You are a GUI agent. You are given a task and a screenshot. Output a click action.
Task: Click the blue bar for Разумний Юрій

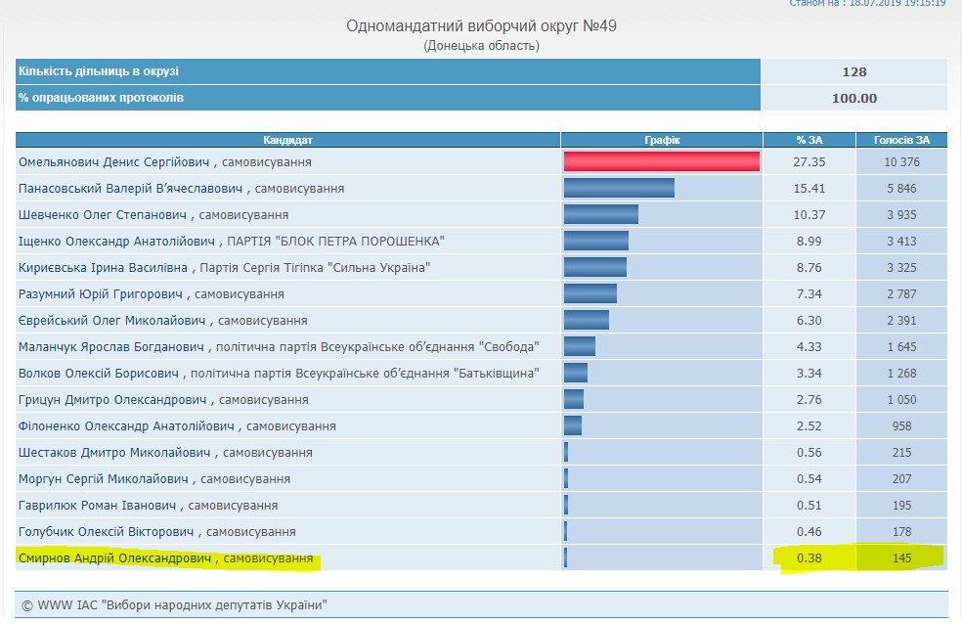590,293
